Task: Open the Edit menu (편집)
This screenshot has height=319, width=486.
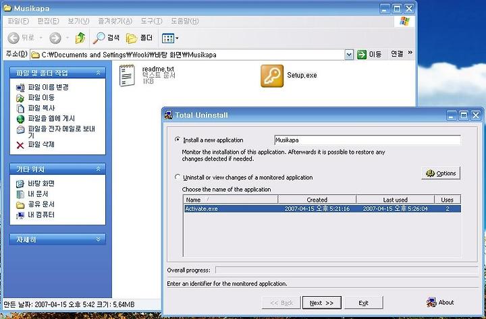Action: click(x=48, y=21)
